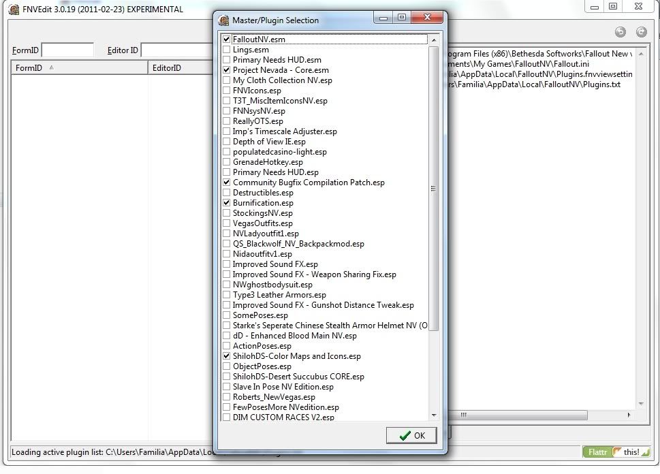Click OK in the Master/Plugin Selection dialog
The height and width of the screenshot is (474, 660).
point(411,435)
